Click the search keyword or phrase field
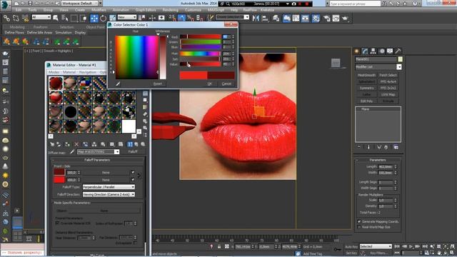The image size is (457, 257). pos(355,4)
